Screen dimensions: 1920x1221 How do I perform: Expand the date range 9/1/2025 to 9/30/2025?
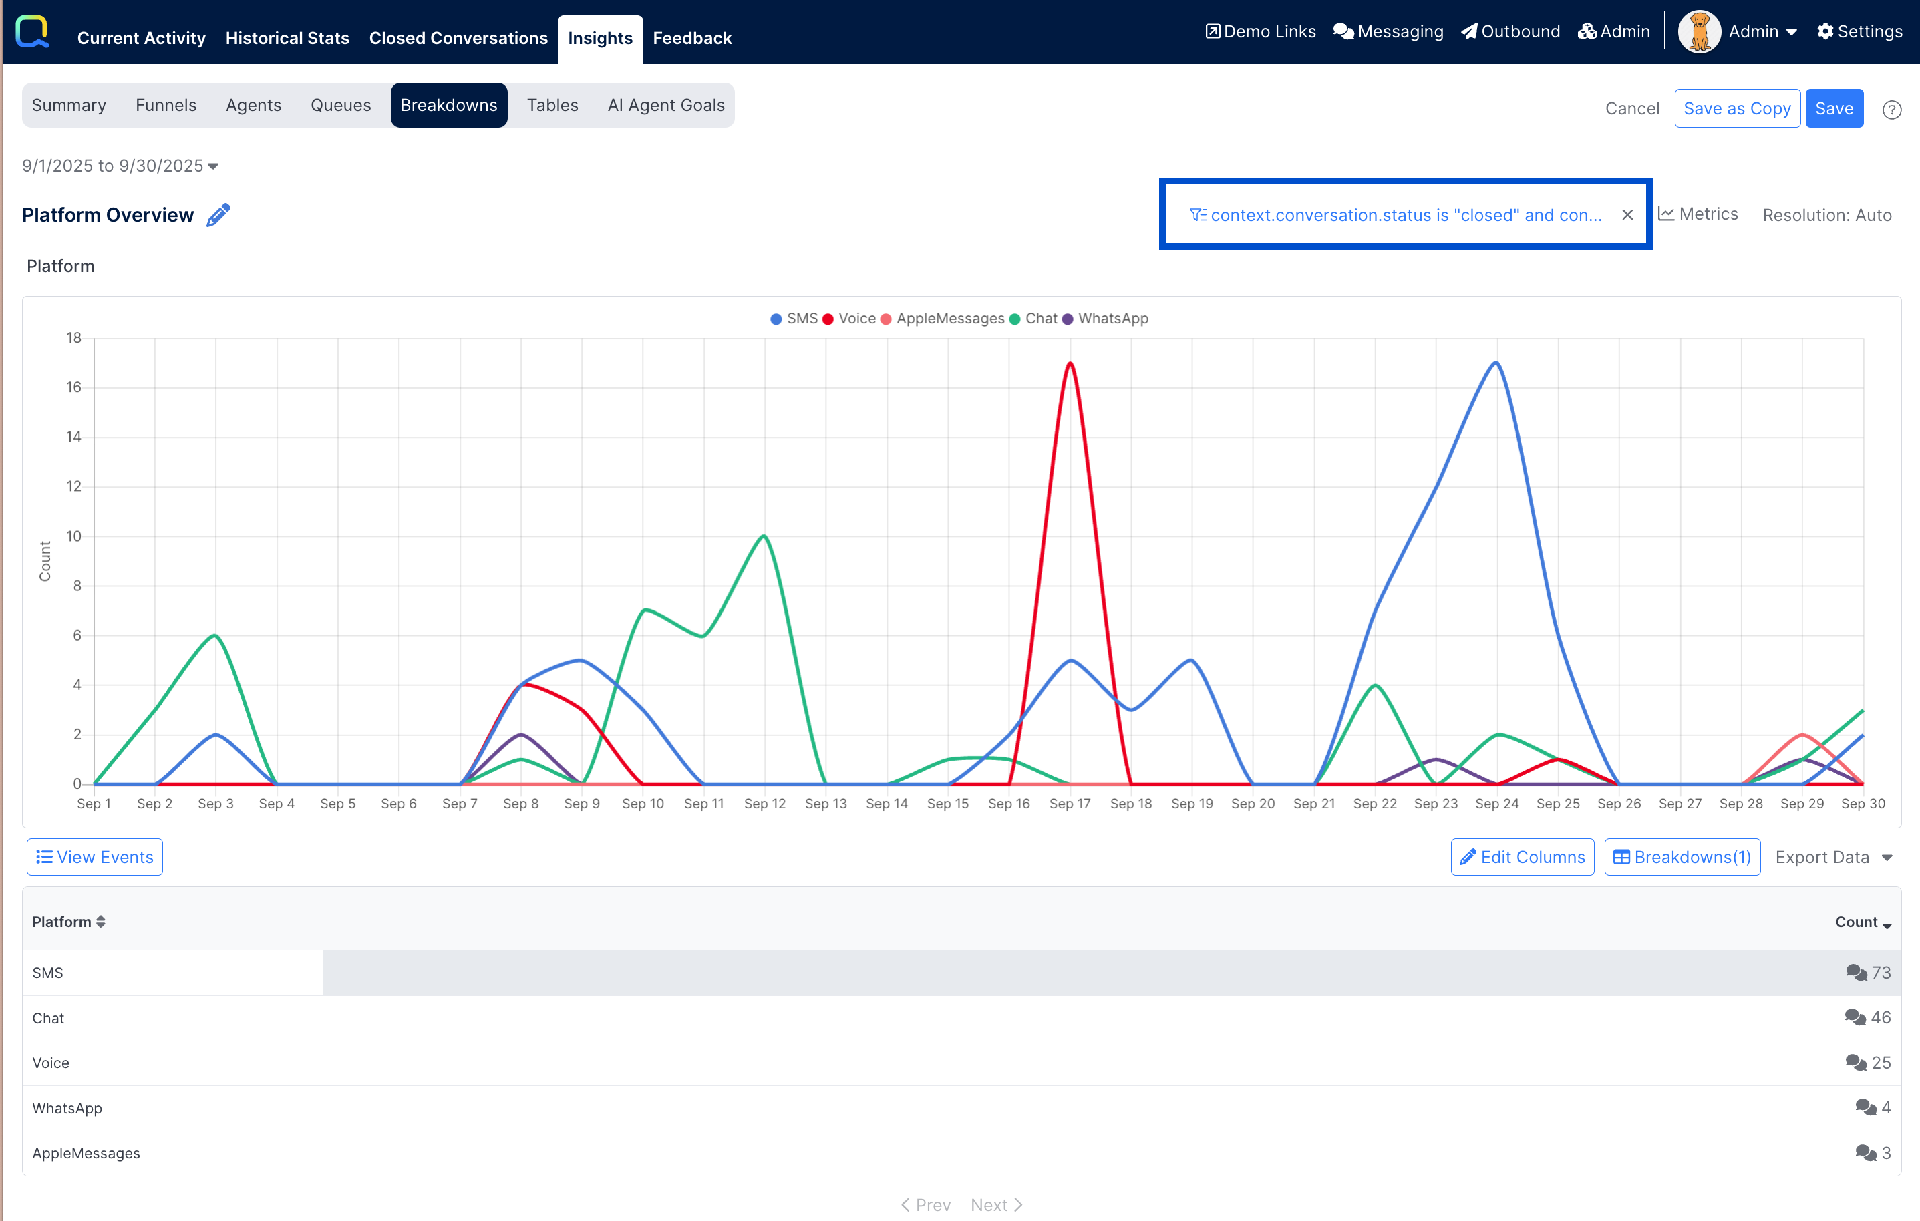120,166
